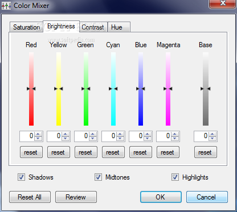The width and height of the screenshot is (237, 212).
Task: Decrease the Magenta value with down arrow
Action: tap(175, 138)
